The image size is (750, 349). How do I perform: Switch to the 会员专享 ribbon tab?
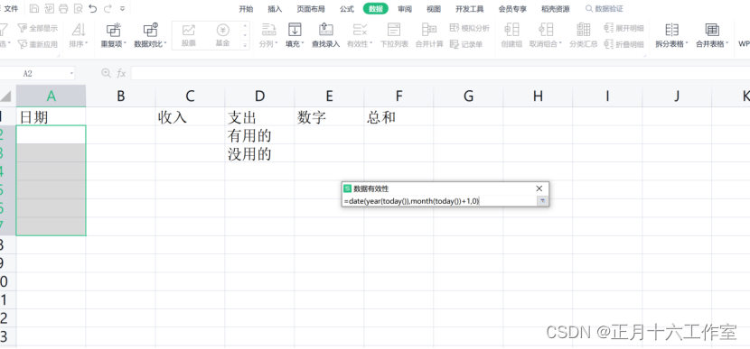point(512,9)
